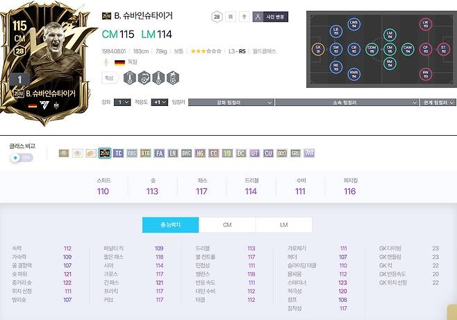Select the EBS class icon
This screenshot has height=320, width=457.
point(132,153)
